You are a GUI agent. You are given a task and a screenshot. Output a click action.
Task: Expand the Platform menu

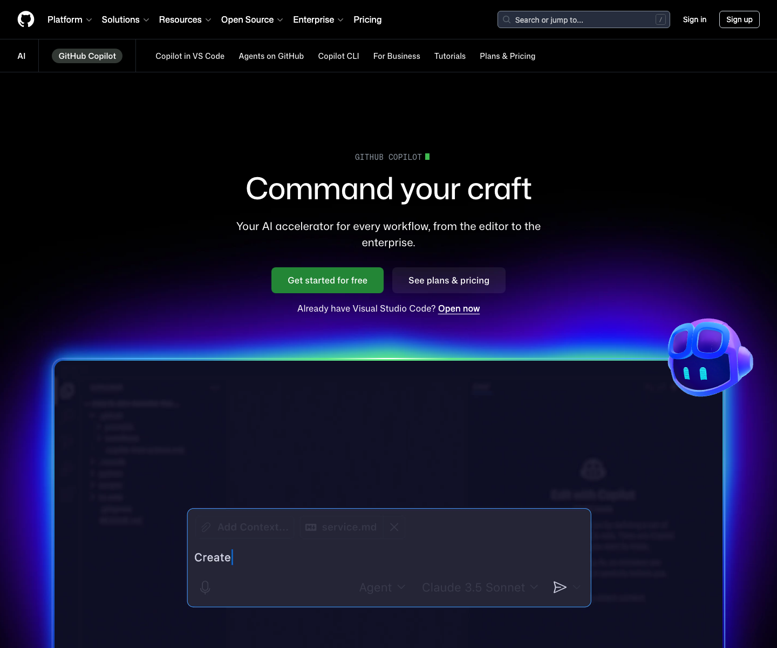pos(70,19)
